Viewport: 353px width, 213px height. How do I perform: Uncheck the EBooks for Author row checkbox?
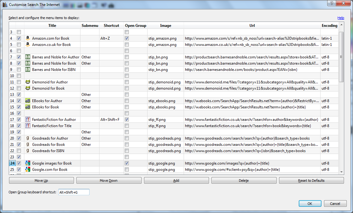point(19,101)
